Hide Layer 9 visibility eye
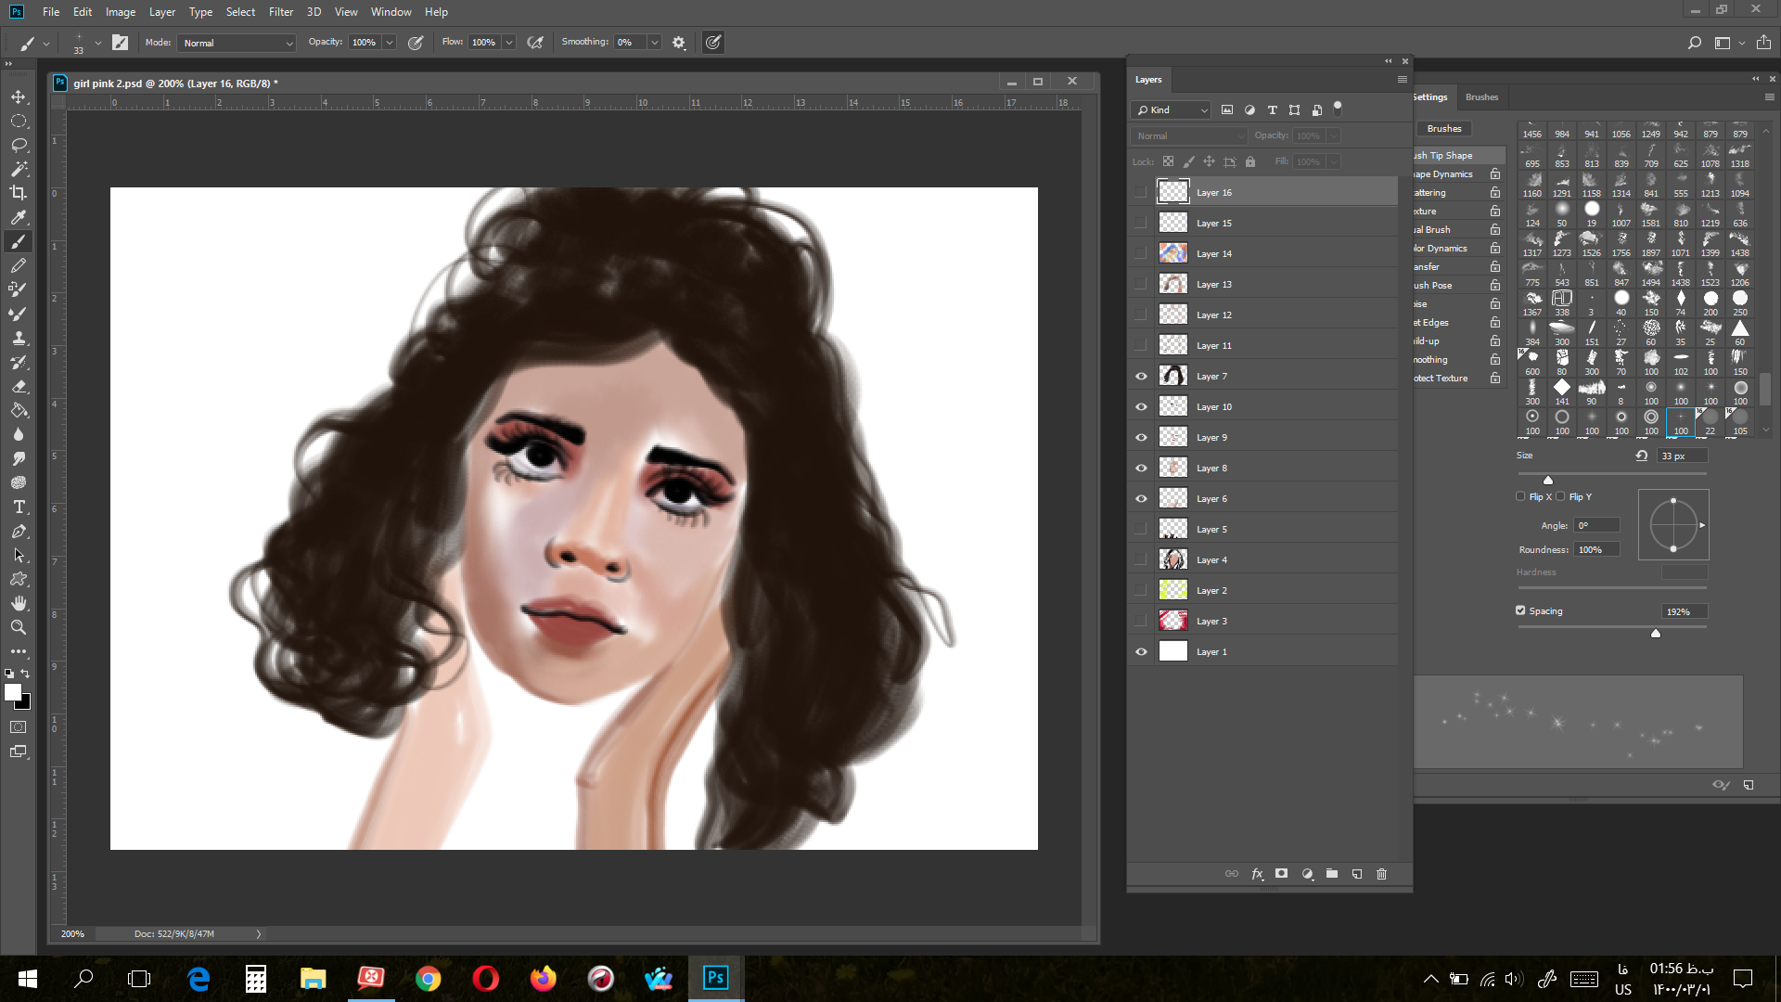The height and width of the screenshot is (1002, 1781). click(1141, 437)
